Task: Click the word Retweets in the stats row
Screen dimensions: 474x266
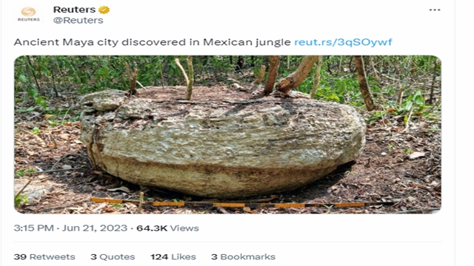Action: coord(53,256)
